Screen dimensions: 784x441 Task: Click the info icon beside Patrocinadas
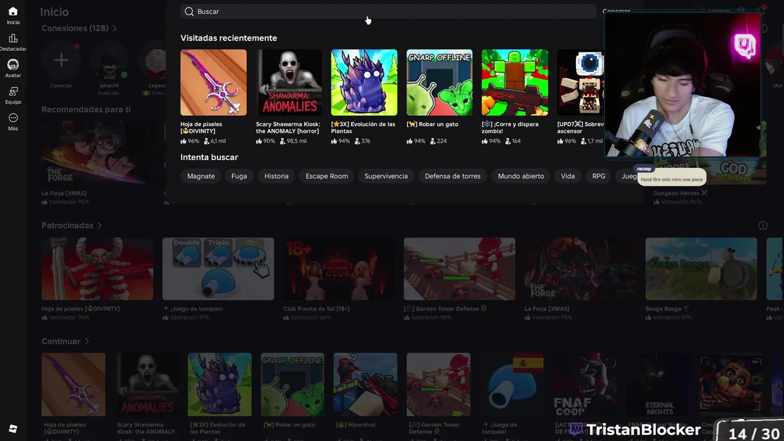[763, 225]
